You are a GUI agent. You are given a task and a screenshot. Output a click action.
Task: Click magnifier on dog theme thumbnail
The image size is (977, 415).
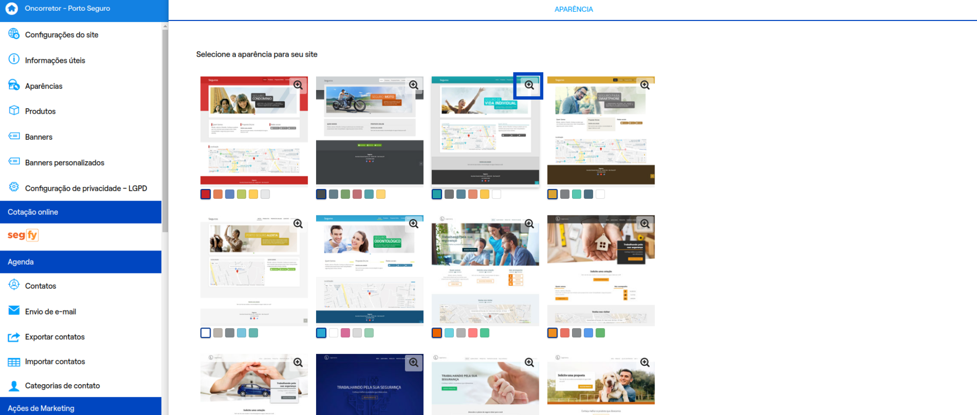point(645,362)
